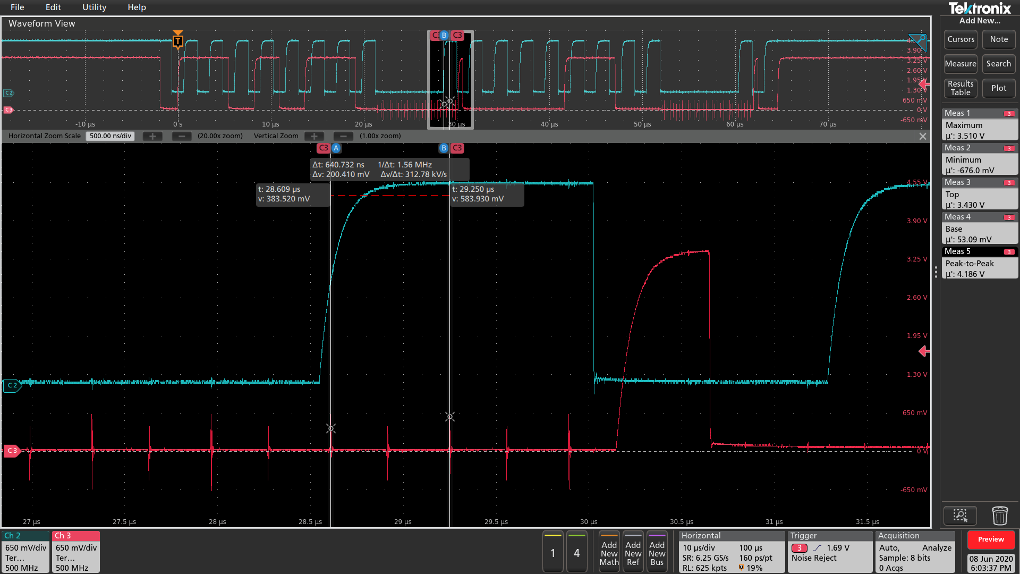Click cursor B readout t: 29.250 µs
The image size is (1020, 574).
coord(487,194)
